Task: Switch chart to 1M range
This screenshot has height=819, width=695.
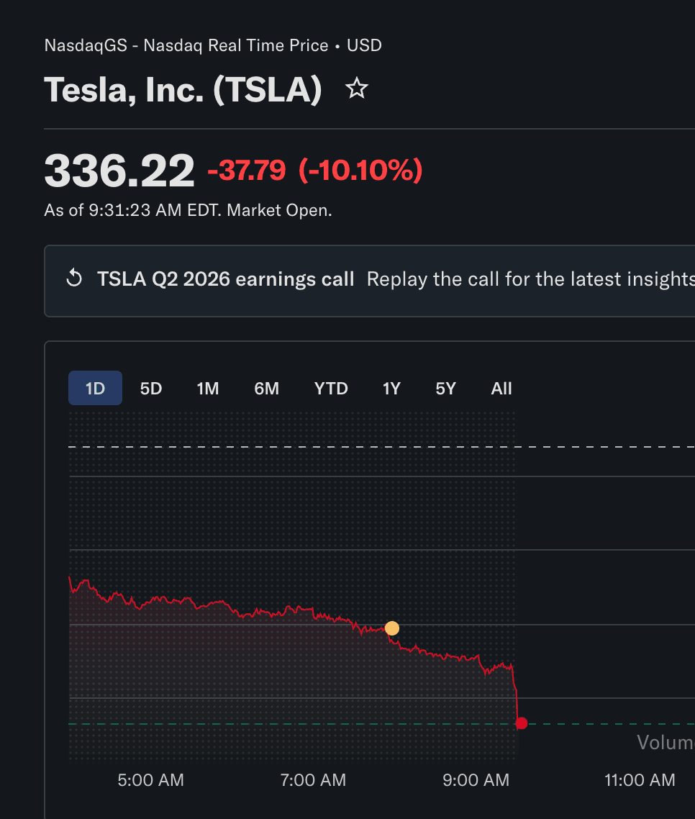Action: pos(208,388)
